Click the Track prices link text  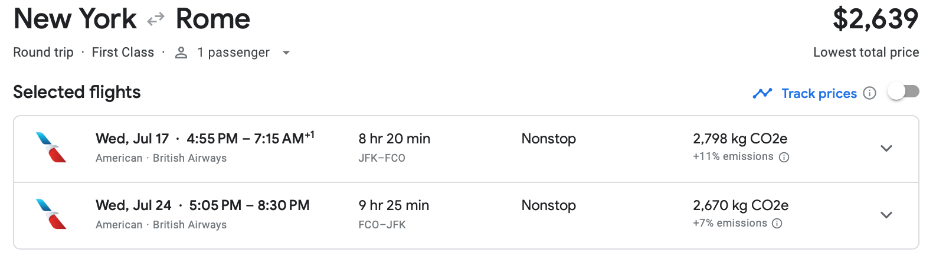819,93
